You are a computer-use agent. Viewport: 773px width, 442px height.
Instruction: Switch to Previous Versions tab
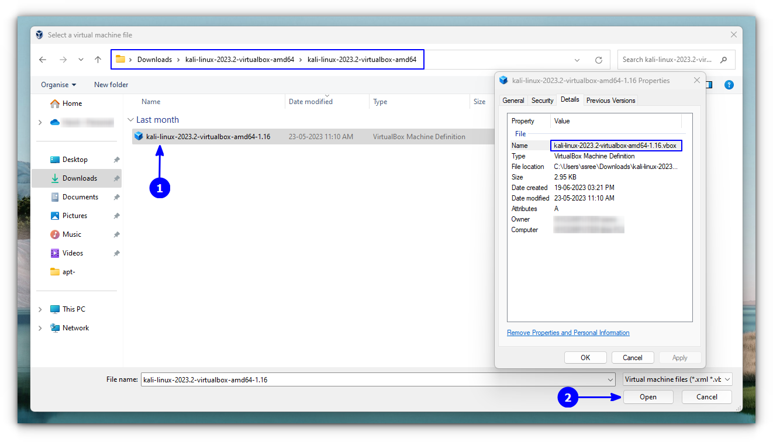coord(610,101)
